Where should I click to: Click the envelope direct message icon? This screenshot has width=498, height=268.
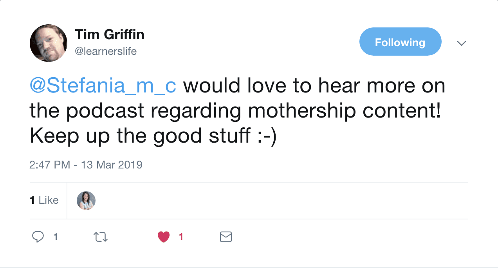[x=226, y=237]
